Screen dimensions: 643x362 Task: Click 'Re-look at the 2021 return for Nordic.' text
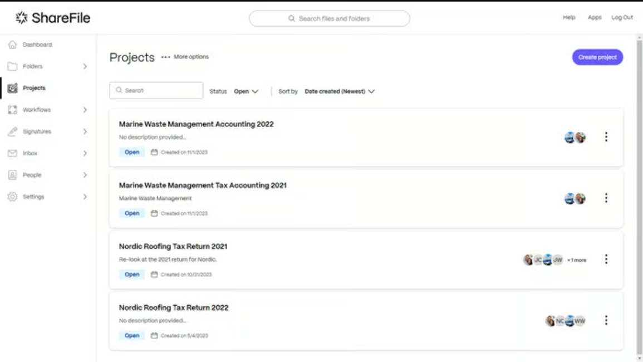[168, 260]
